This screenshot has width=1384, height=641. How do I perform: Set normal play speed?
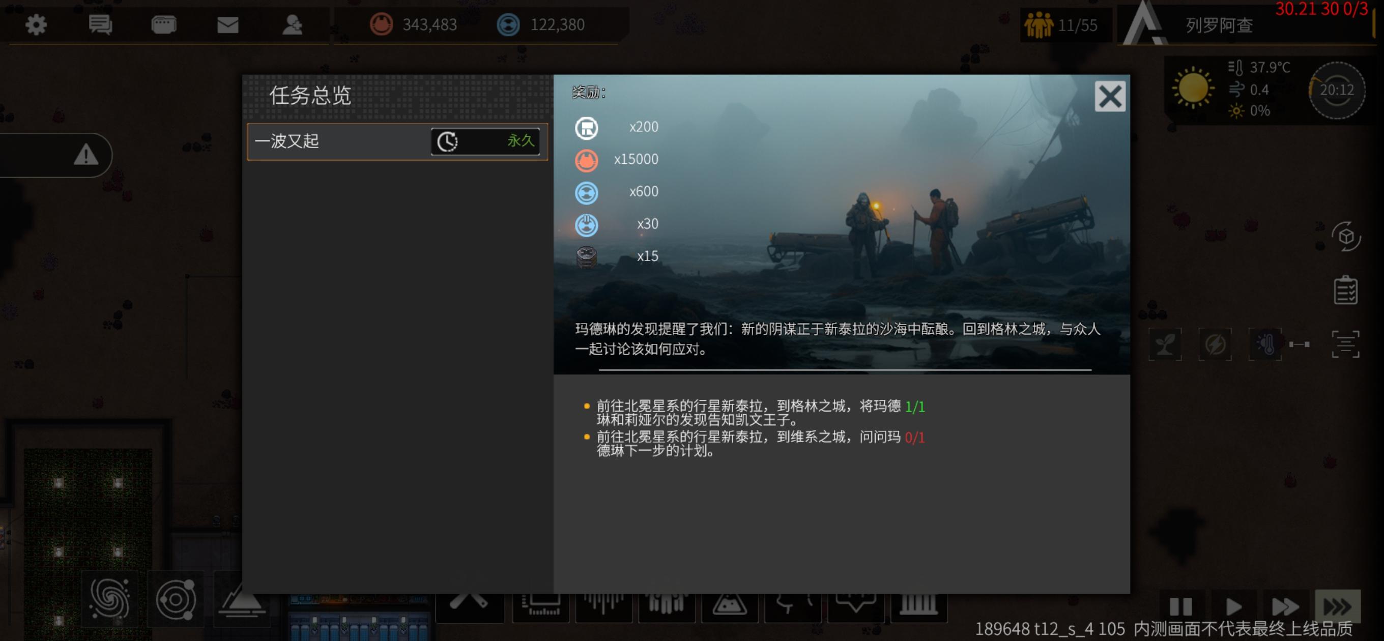click(1233, 606)
